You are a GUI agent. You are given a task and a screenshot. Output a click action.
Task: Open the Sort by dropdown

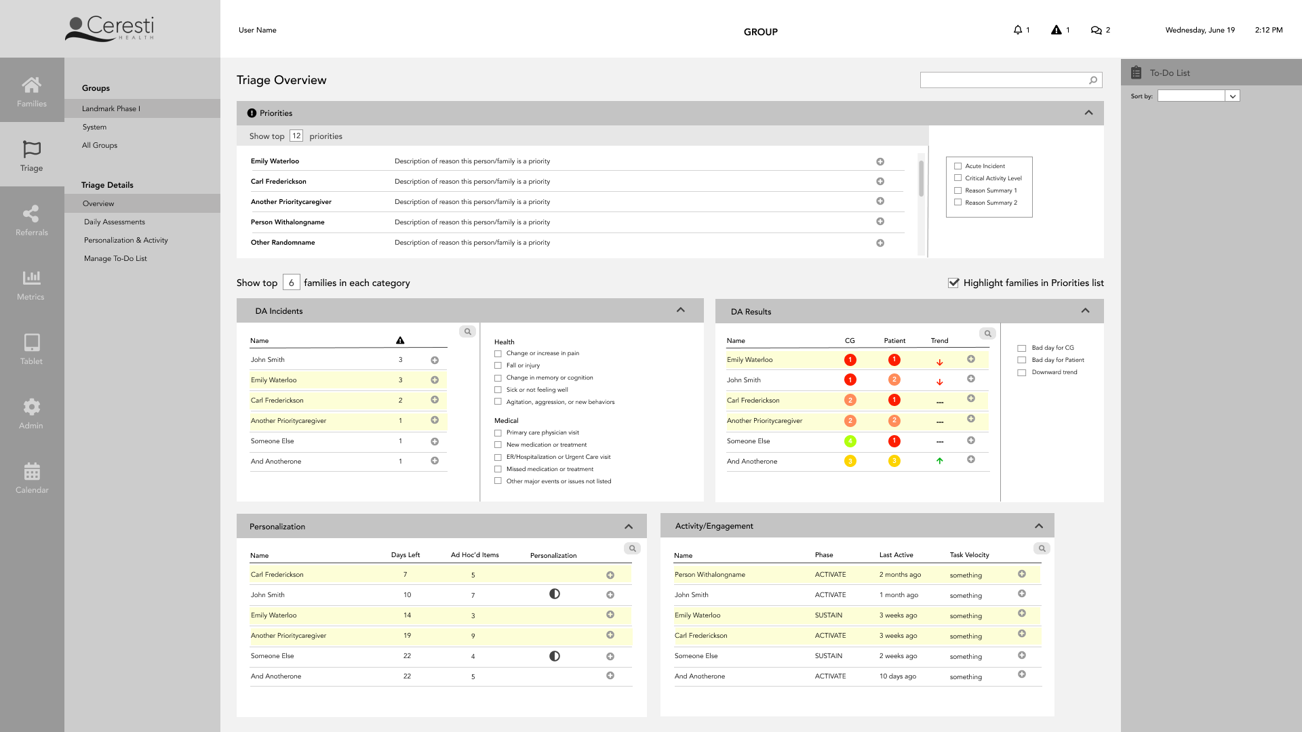click(1232, 96)
